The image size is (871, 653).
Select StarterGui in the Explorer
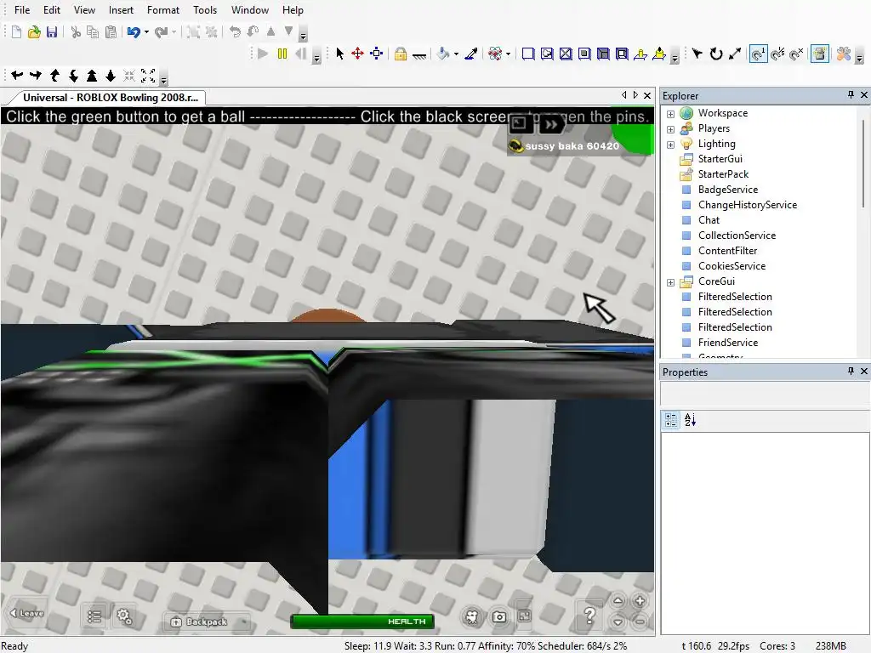(720, 159)
